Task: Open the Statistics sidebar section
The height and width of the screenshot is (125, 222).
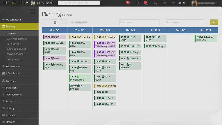Action: (x=11, y=122)
